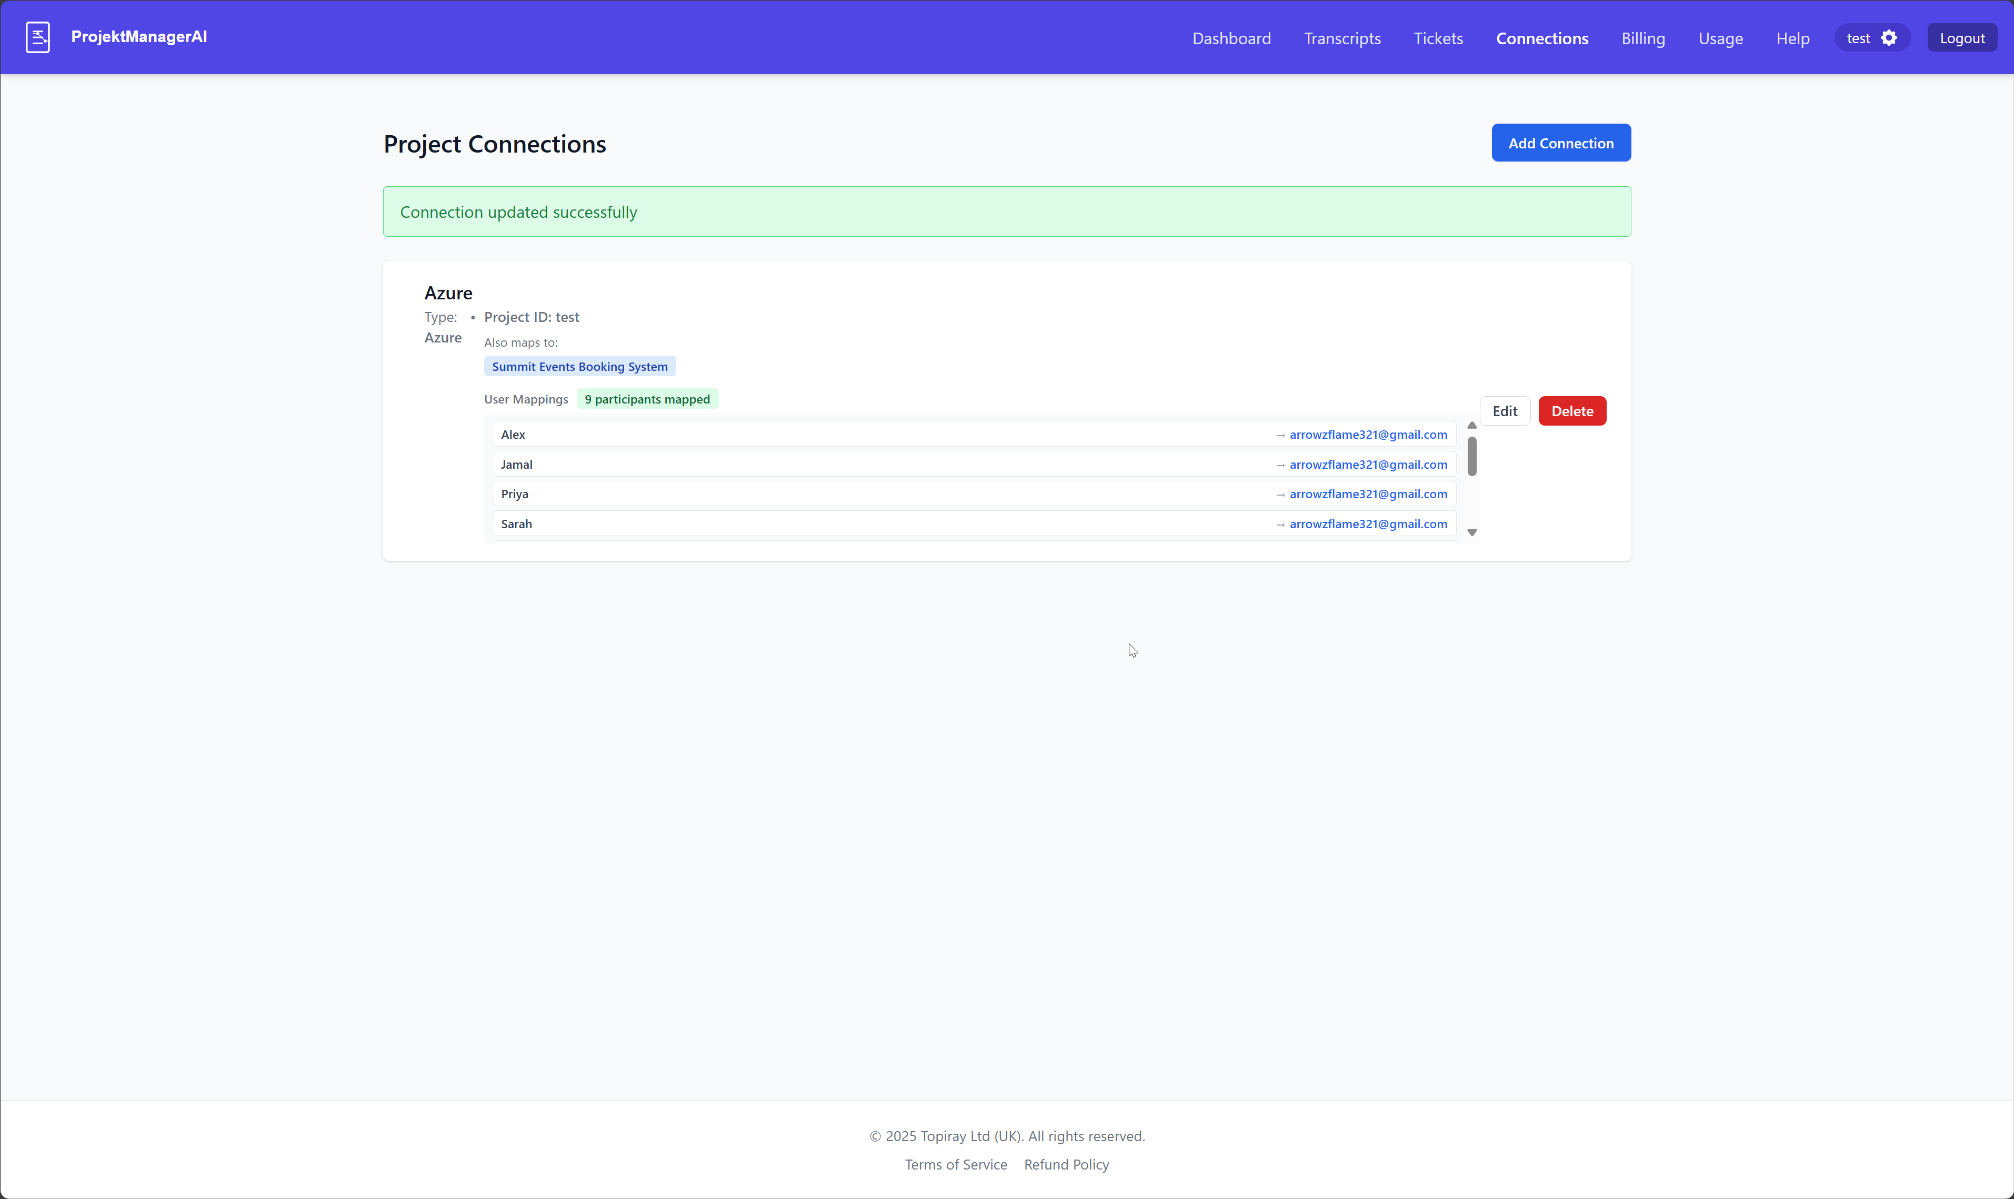
Task: Open settings via the gear icon
Action: tap(1889, 38)
